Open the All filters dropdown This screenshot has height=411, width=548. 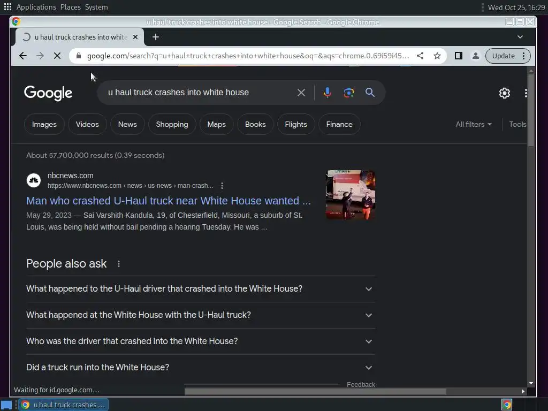(474, 124)
